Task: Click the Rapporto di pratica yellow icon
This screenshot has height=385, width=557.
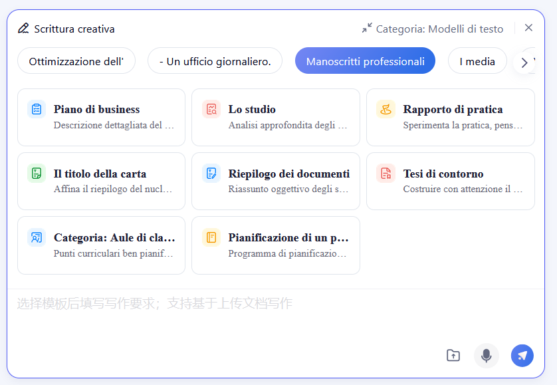Action: click(x=386, y=110)
